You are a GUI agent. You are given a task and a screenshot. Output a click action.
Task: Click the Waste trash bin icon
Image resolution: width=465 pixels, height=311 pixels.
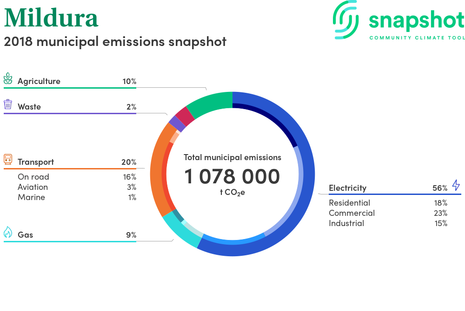(x=8, y=104)
